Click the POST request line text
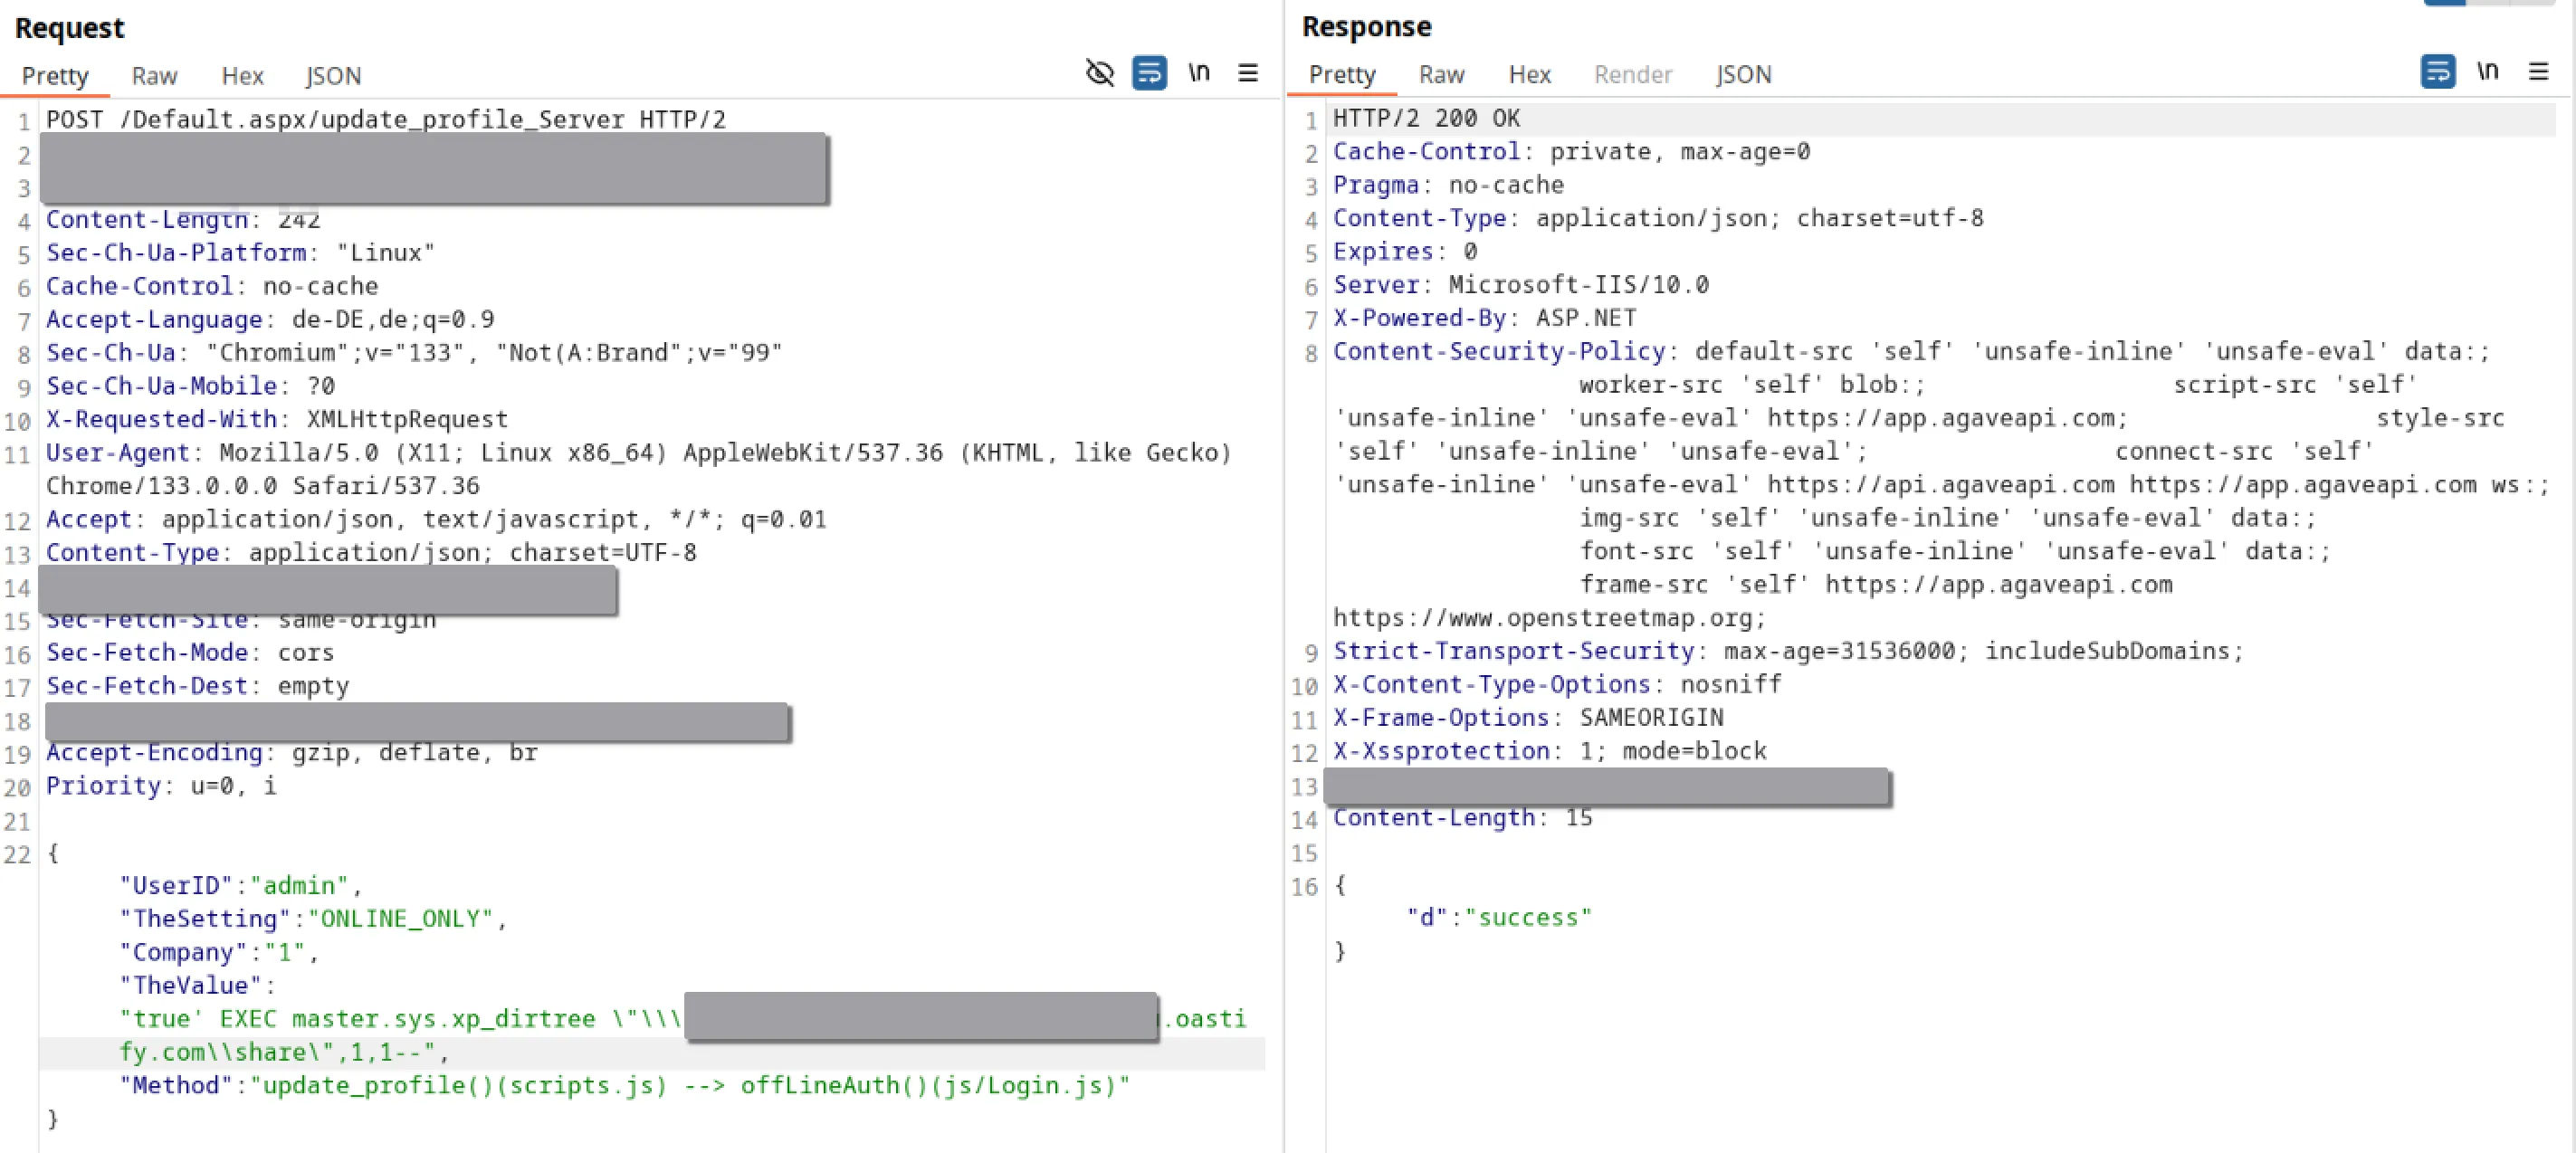Viewport: 2576px width, 1153px height. 385,119
